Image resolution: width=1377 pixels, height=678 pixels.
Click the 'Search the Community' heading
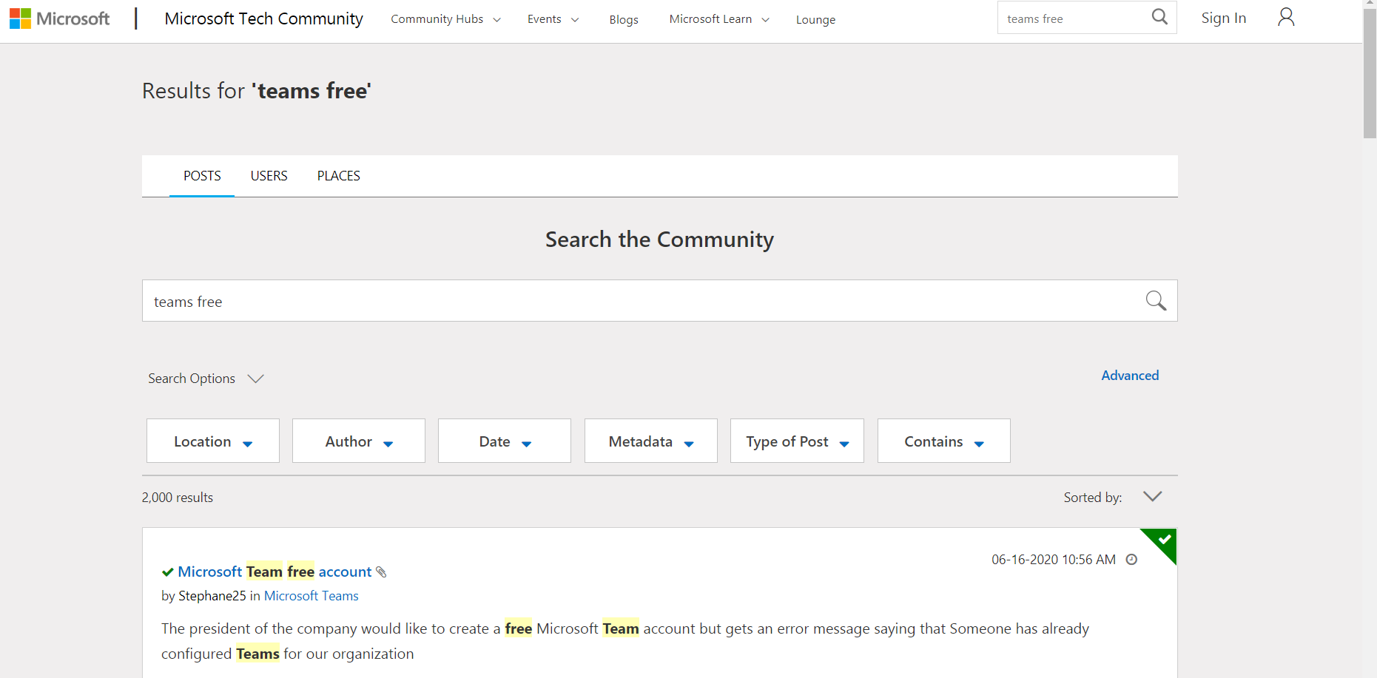[x=659, y=240]
